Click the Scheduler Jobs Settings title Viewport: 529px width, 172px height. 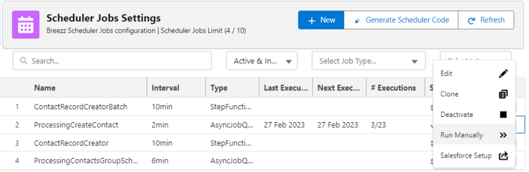(103, 18)
